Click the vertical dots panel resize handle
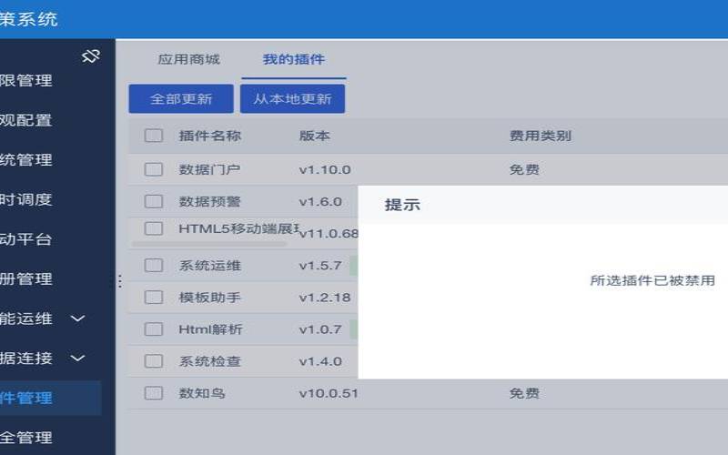Screen dimensions: 728x455 click(x=120, y=281)
